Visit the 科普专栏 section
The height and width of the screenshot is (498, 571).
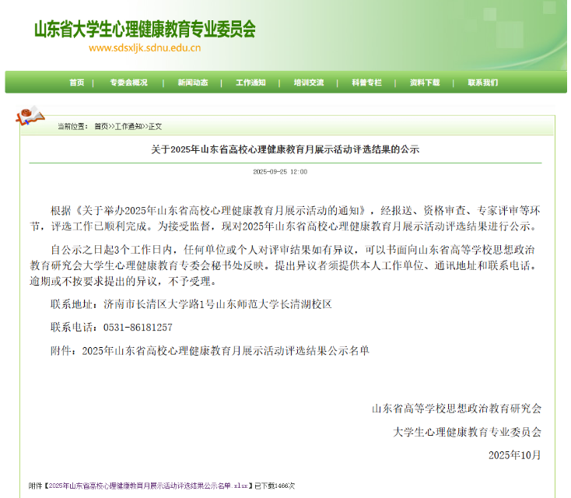(366, 82)
